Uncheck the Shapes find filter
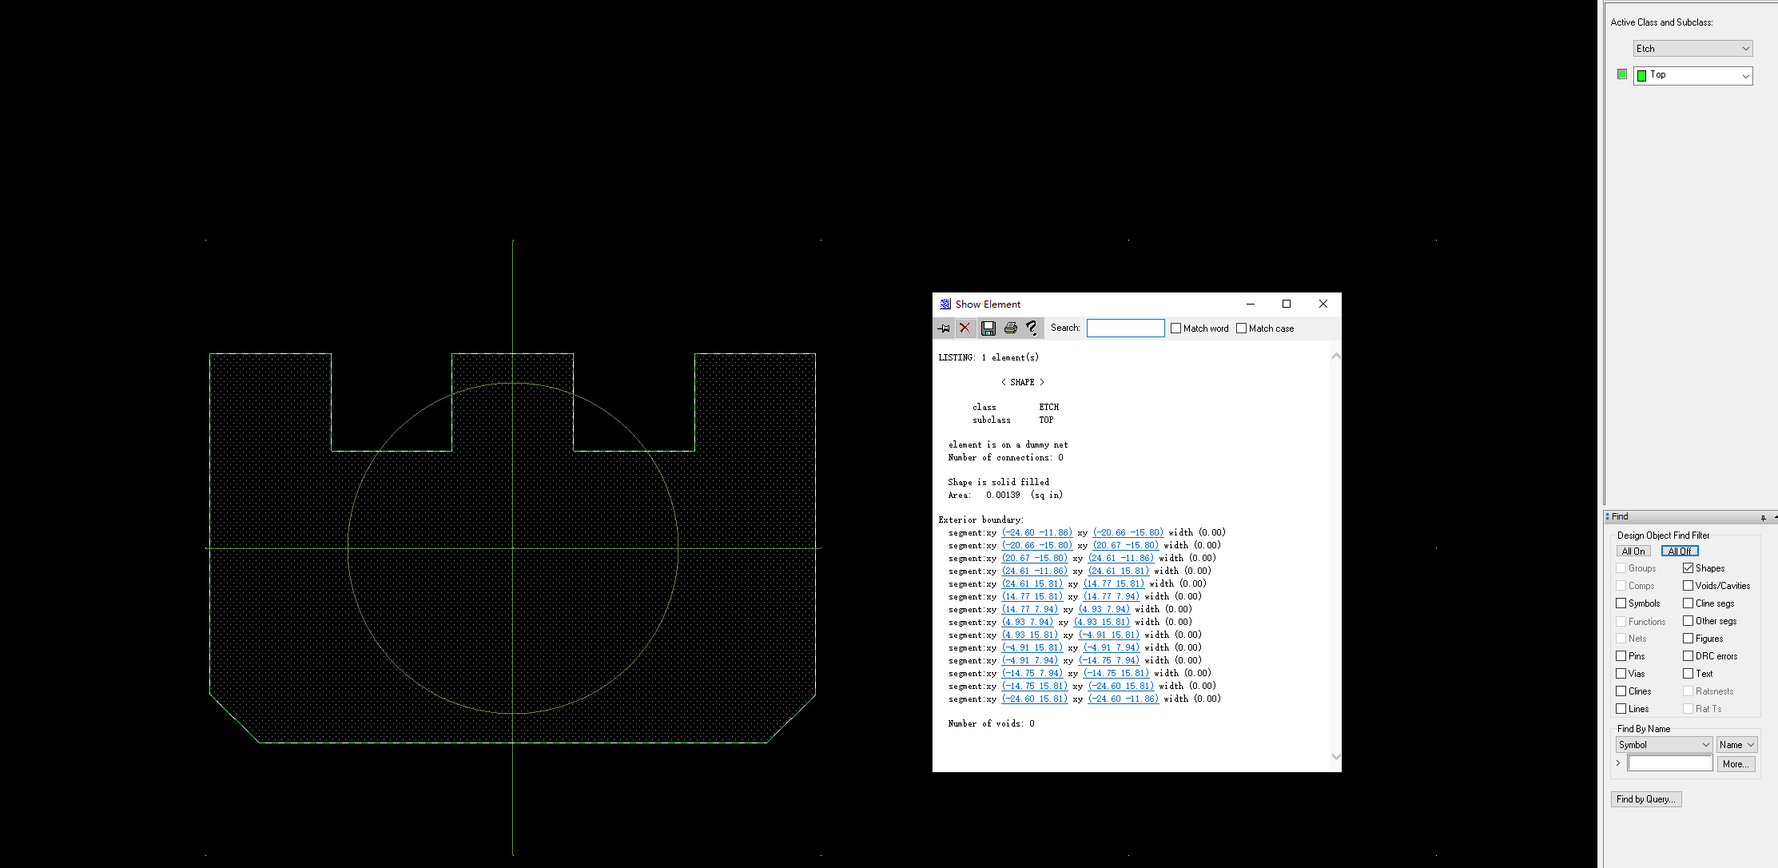The width and height of the screenshot is (1778, 868). point(1688,568)
